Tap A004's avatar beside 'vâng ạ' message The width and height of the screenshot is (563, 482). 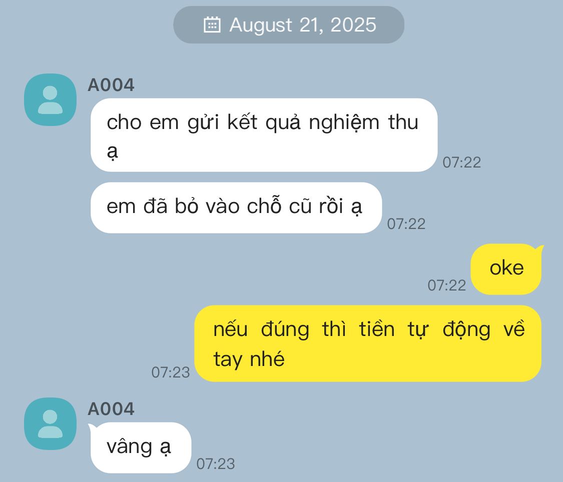coord(50,423)
